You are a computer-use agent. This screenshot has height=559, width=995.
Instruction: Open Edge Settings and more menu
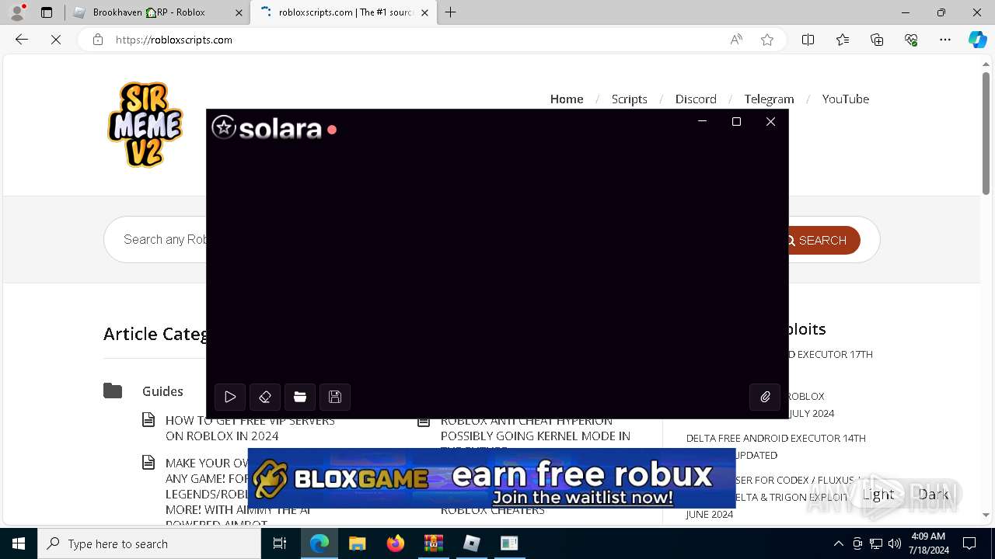click(945, 40)
